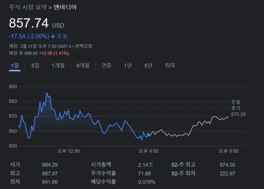The width and height of the screenshot is (264, 189).
Task: Open the 최대 chart range tab
Action: 170,66
